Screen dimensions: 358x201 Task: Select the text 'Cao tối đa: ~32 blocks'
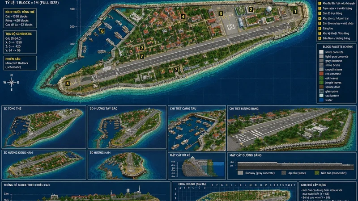pos(19,25)
